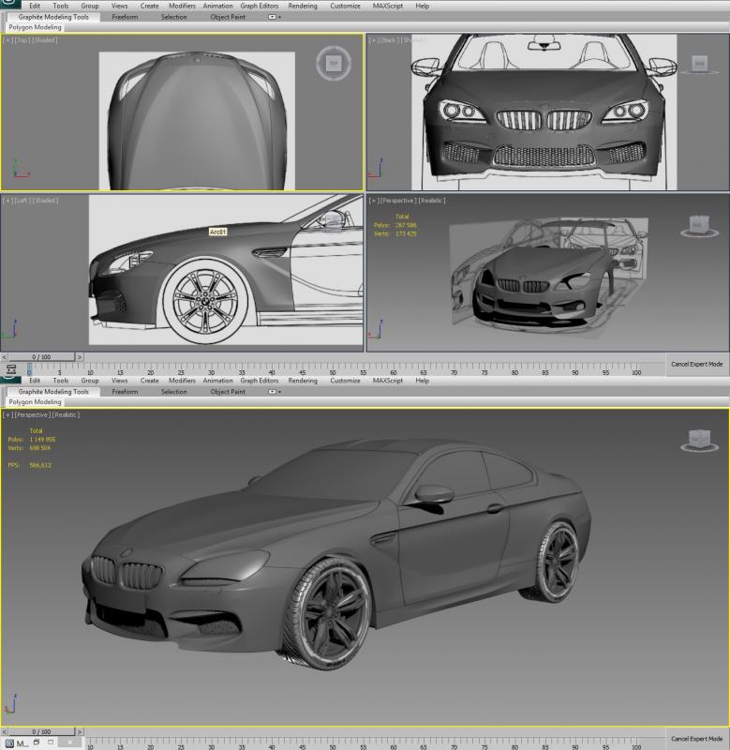Viewport: 730px width, 750px height.
Task: Switch to Selection ribbon tab in upper screenshot
Action: pos(173,17)
